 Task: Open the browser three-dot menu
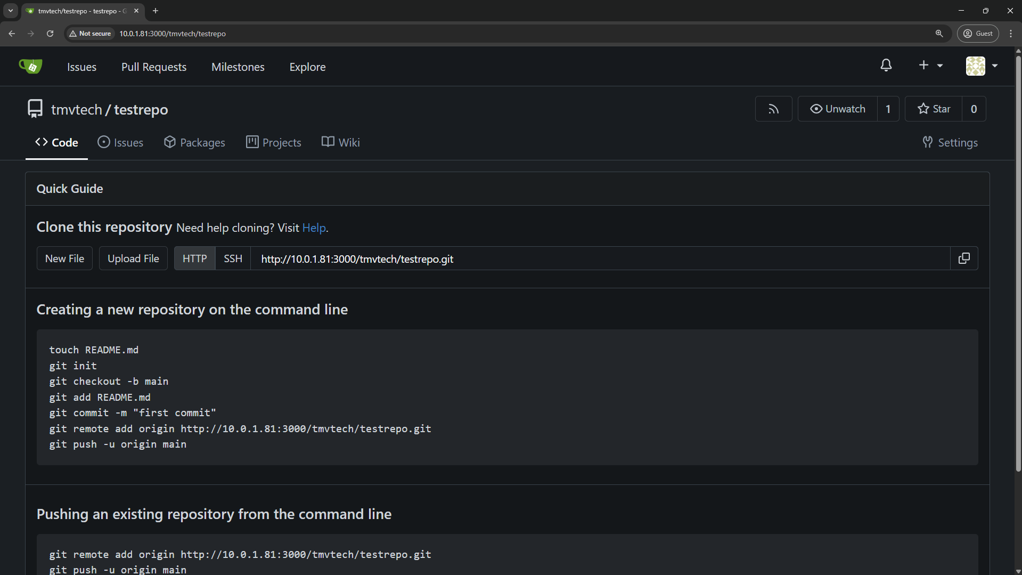tap(1011, 34)
